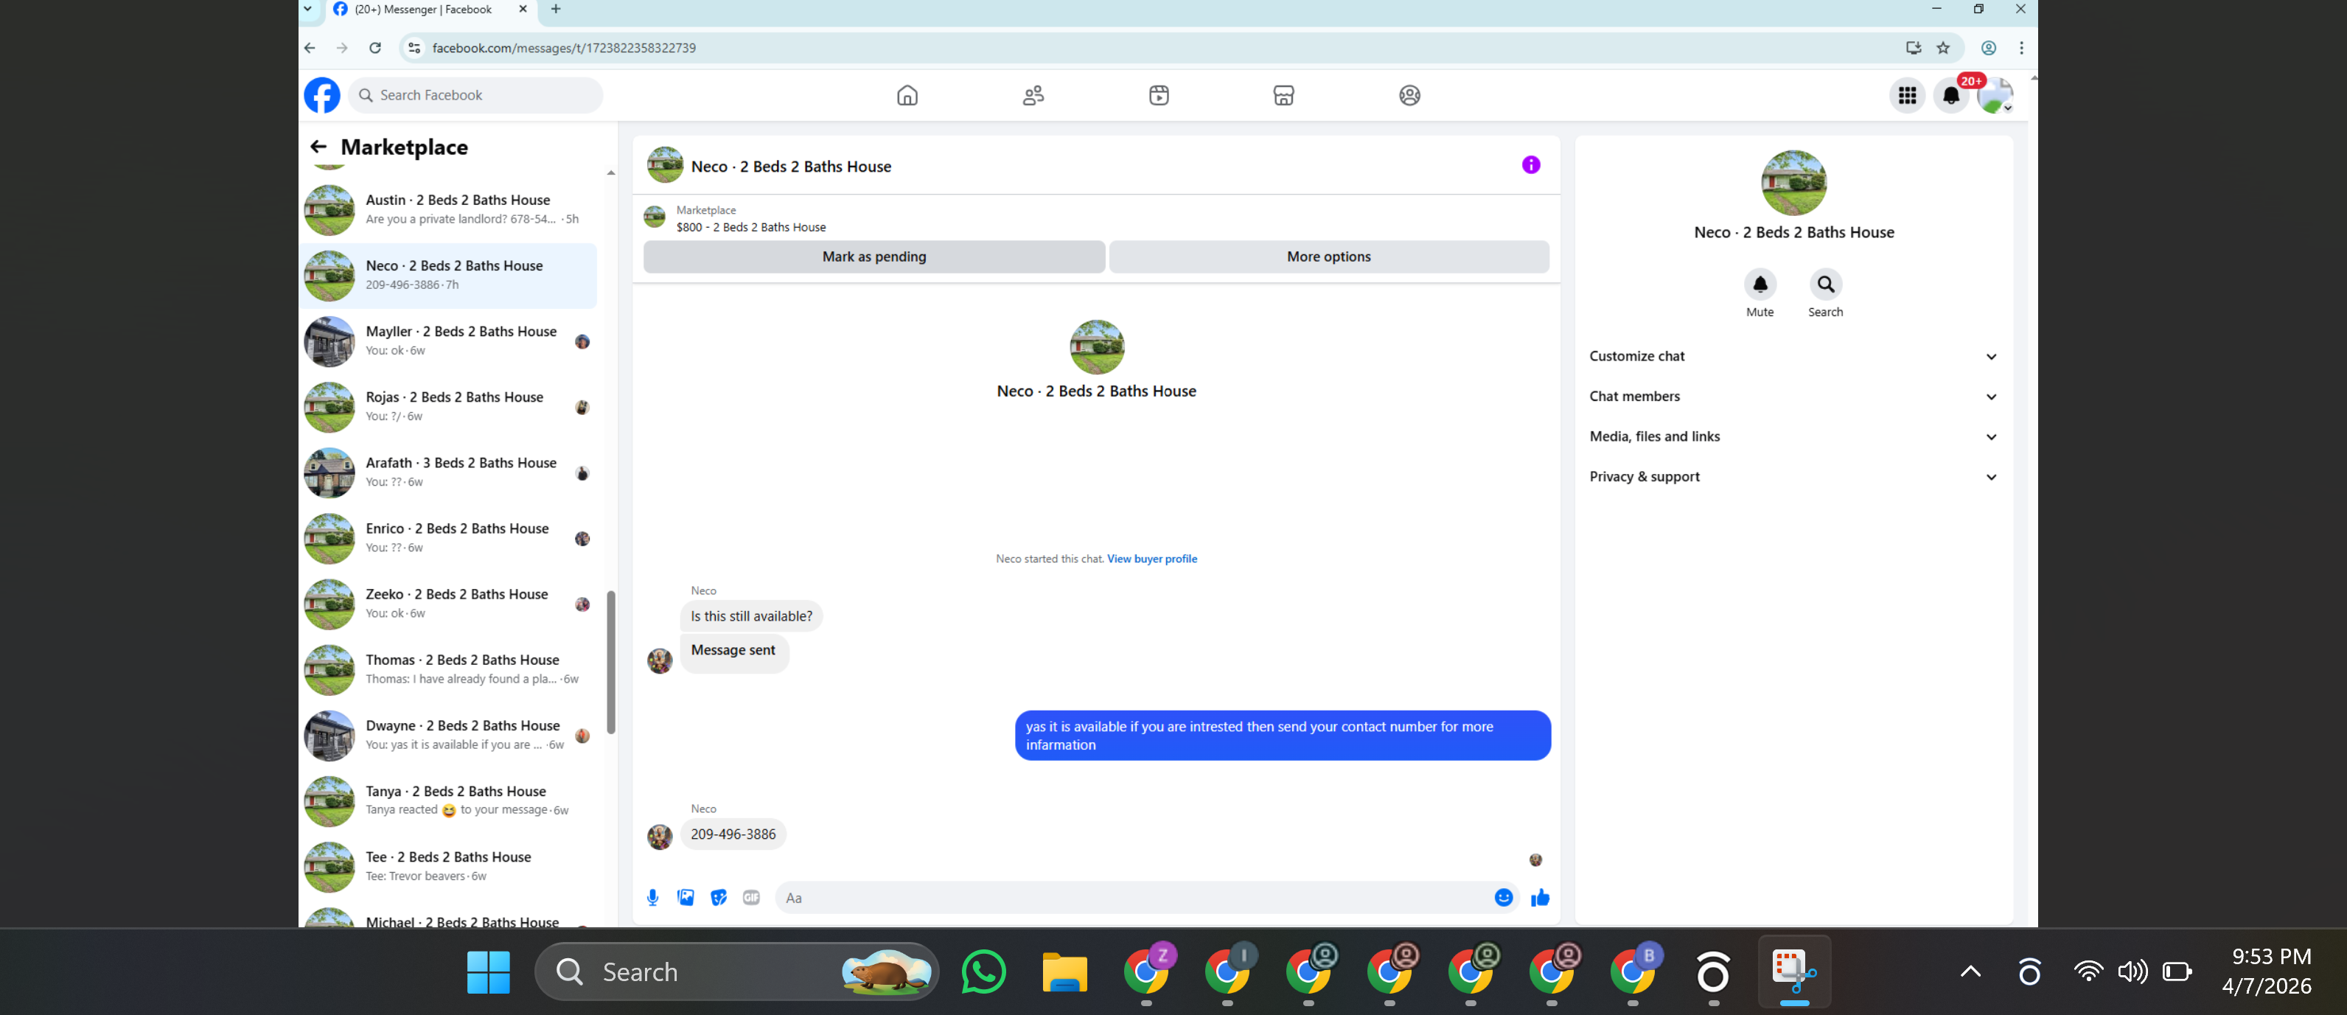This screenshot has width=2347, height=1015.
Task: Click the More options button
Action: pyautogui.click(x=1328, y=257)
